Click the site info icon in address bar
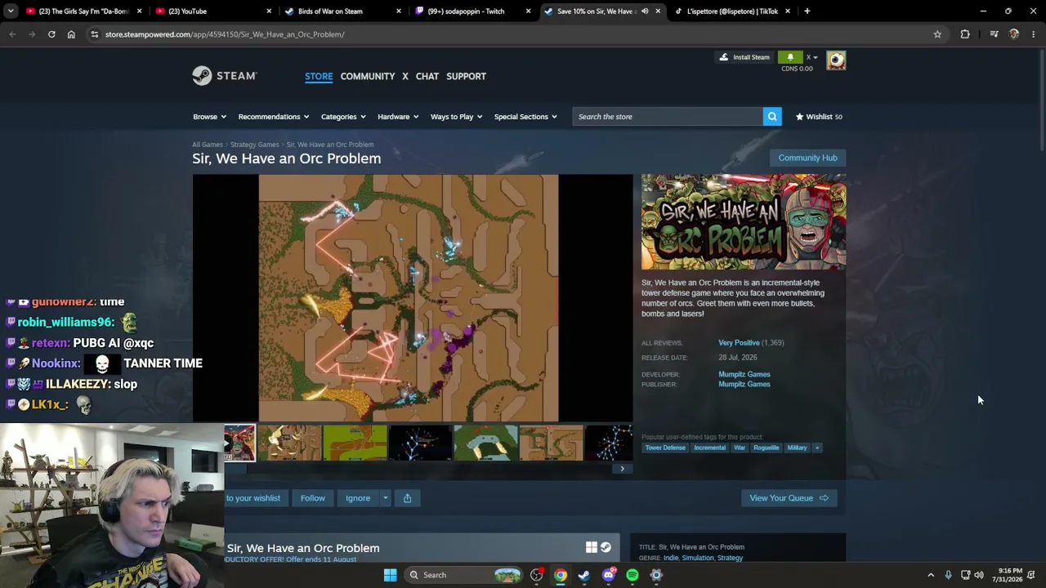The image size is (1046, 588). pyautogui.click(x=94, y=34)
